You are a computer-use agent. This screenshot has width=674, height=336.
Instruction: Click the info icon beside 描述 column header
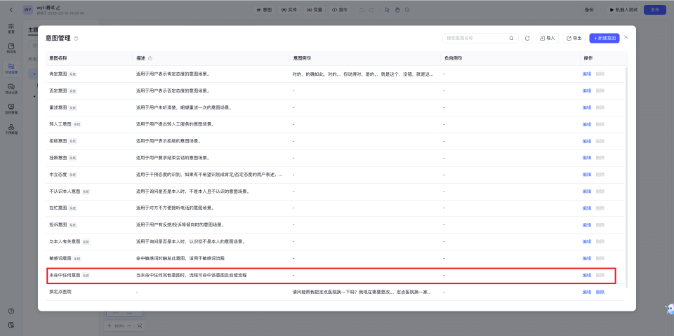click(x=150, y=58)
